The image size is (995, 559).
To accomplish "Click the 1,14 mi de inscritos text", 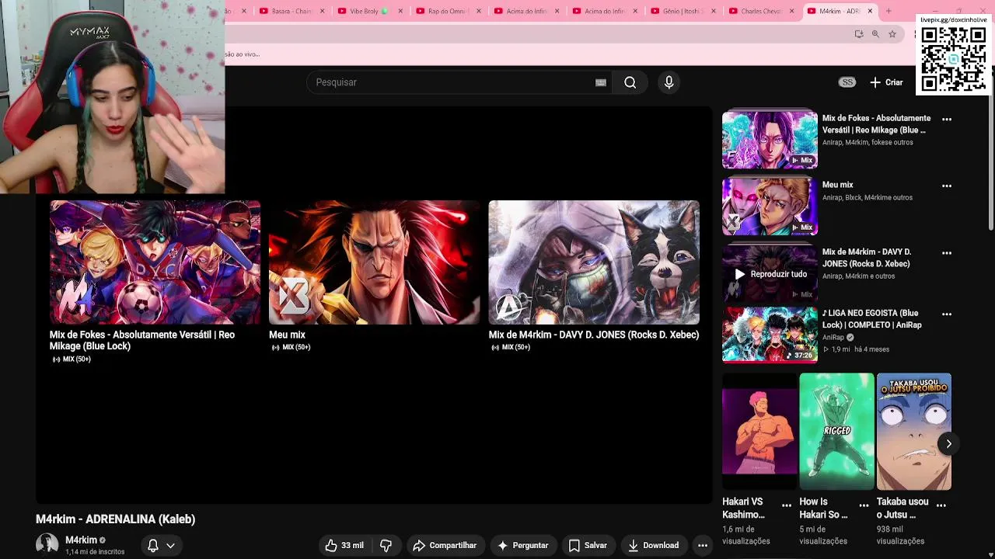I will (x=95, y=552).
